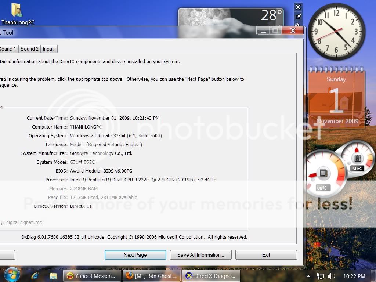Close the weather gadget with its X

pyautogui.click(x=298, y=7)
